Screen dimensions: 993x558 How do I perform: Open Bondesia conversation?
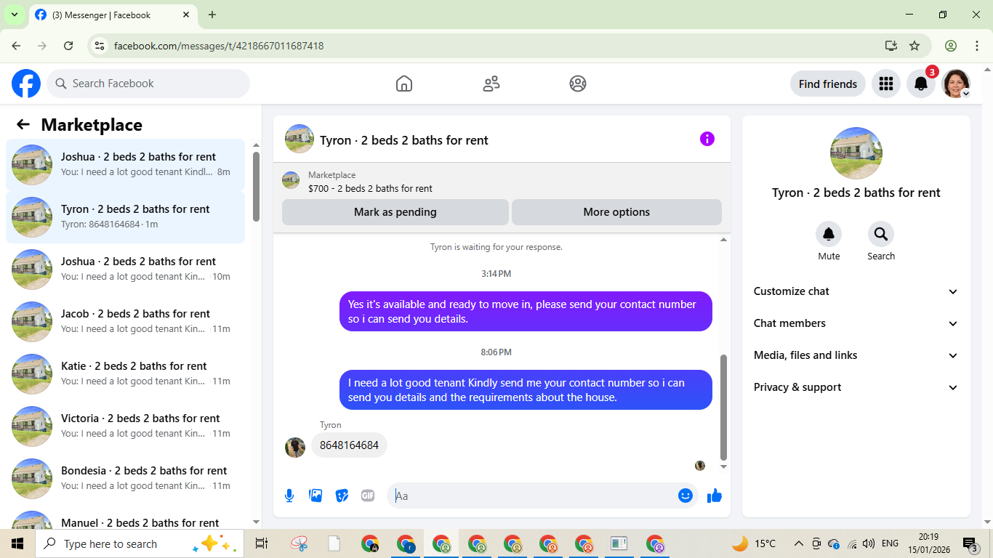pos(125,479)
